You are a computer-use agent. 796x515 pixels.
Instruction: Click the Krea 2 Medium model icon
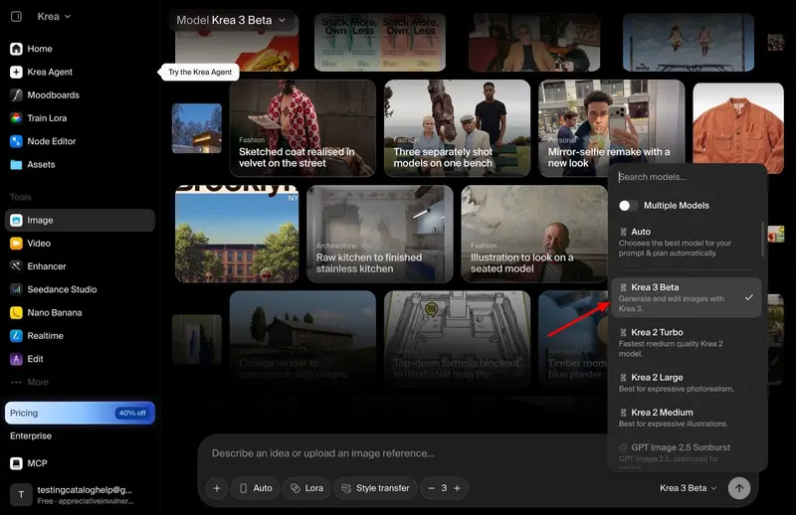(x=624, y=413)
